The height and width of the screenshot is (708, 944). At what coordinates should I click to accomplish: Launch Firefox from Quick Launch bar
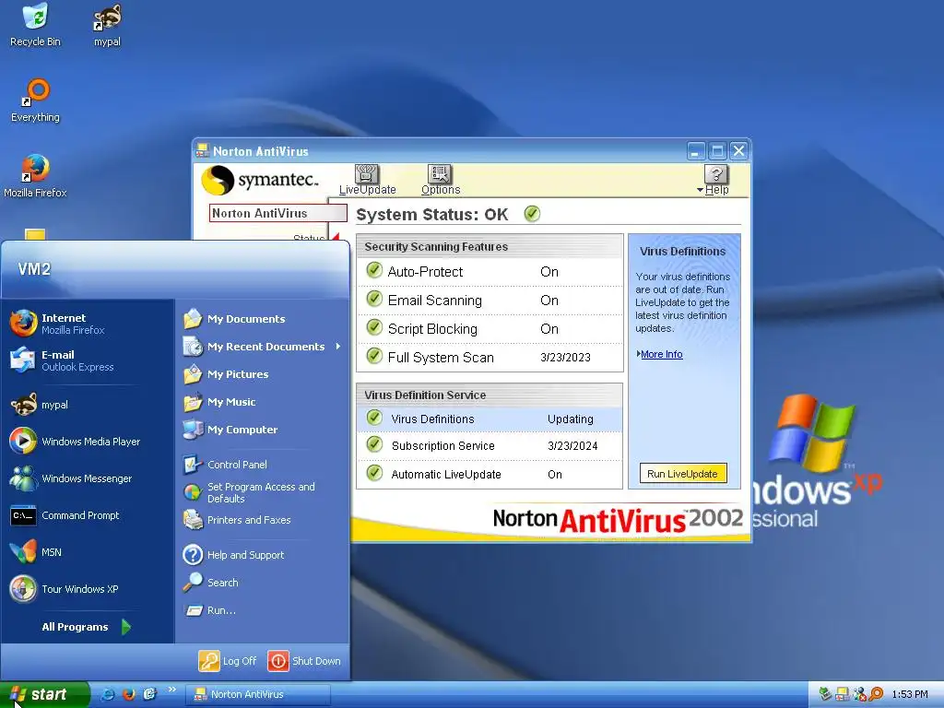coord(128,694)
